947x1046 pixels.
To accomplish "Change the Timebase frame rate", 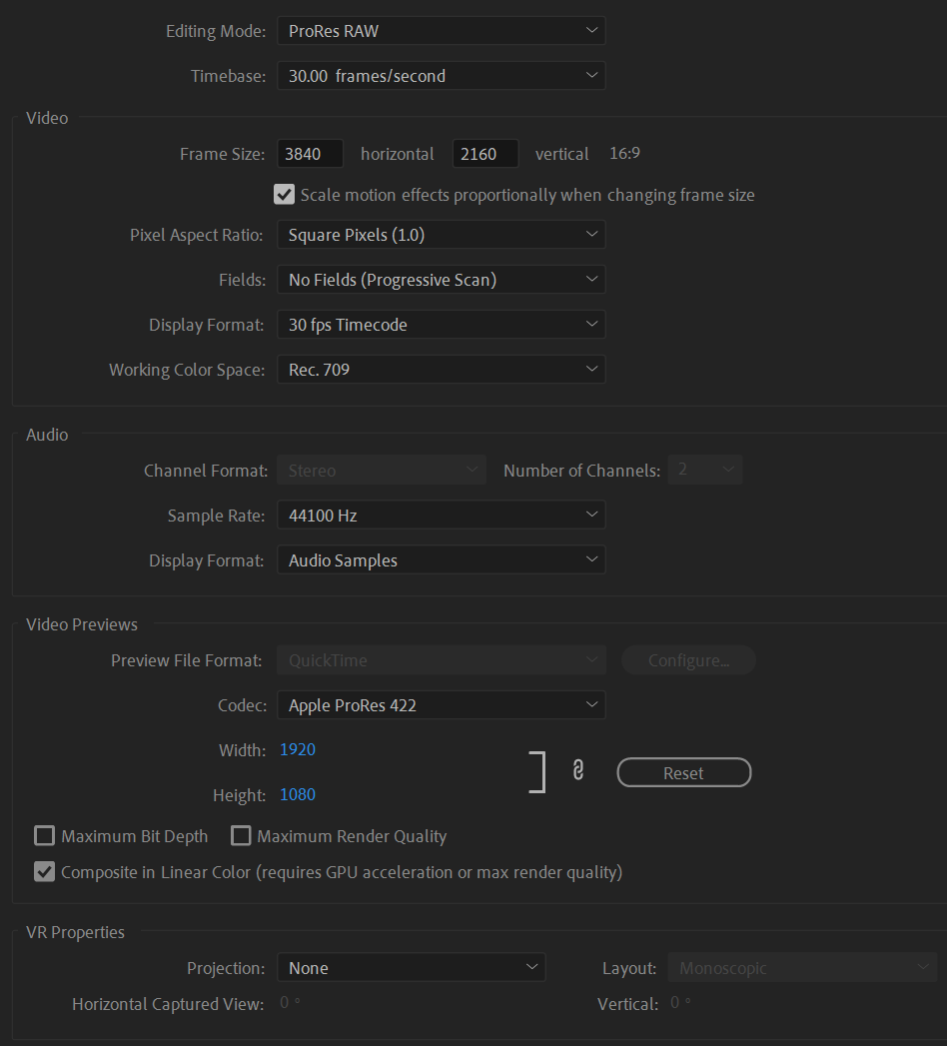I will coord(442,75).
